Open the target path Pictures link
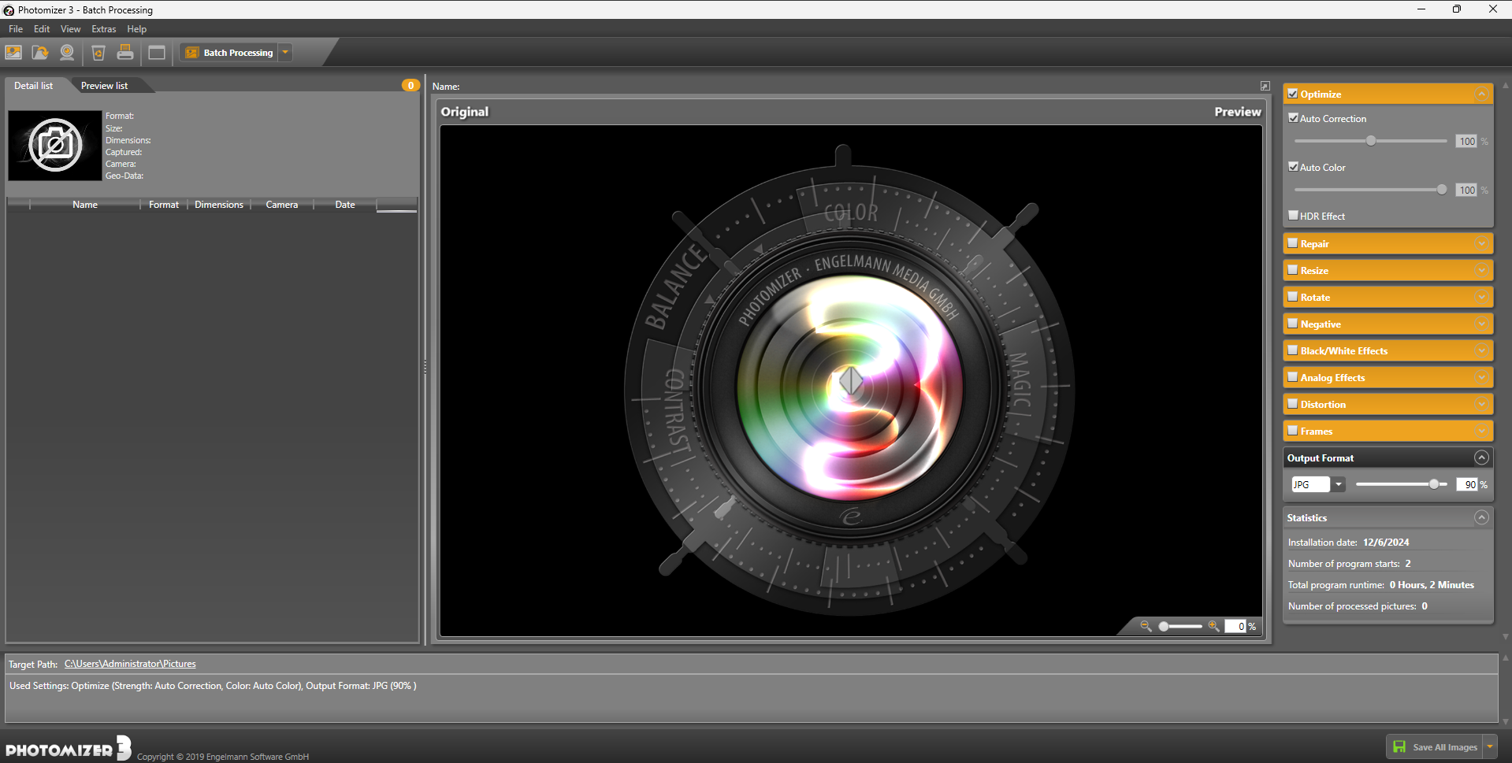Image resolution: width=1512 pixels, height=763 pixels. point(130,665)
